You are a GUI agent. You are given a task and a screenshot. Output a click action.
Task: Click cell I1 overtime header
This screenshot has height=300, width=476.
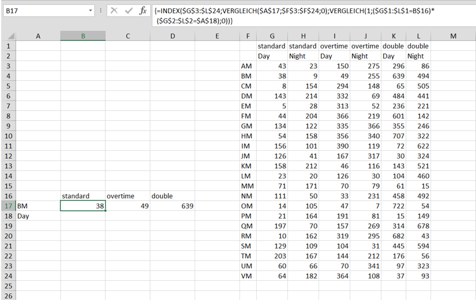pos(334,46)
